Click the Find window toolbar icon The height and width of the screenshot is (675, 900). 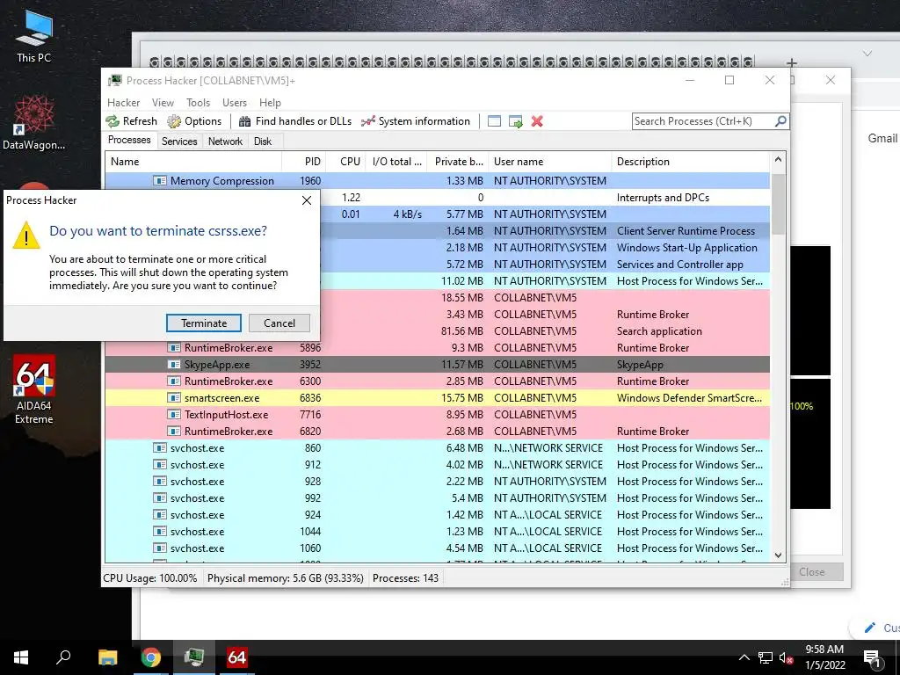click(494, 121)
